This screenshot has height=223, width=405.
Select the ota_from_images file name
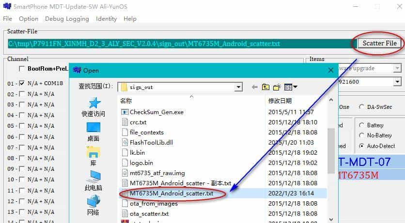[154, 204]
